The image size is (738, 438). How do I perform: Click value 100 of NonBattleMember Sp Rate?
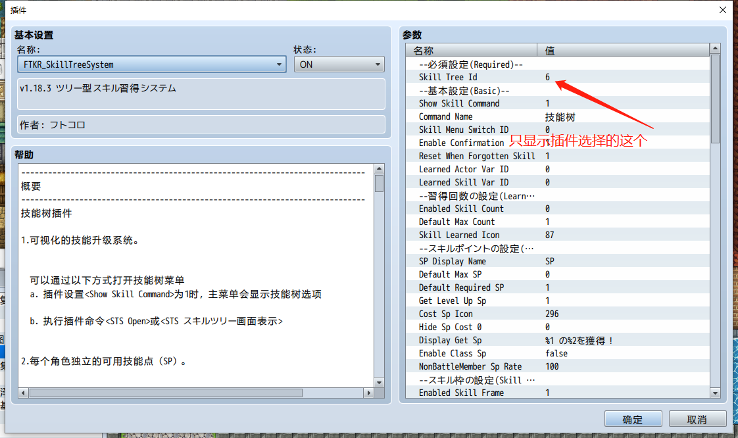pyautogui.click(x=552, y=367)
